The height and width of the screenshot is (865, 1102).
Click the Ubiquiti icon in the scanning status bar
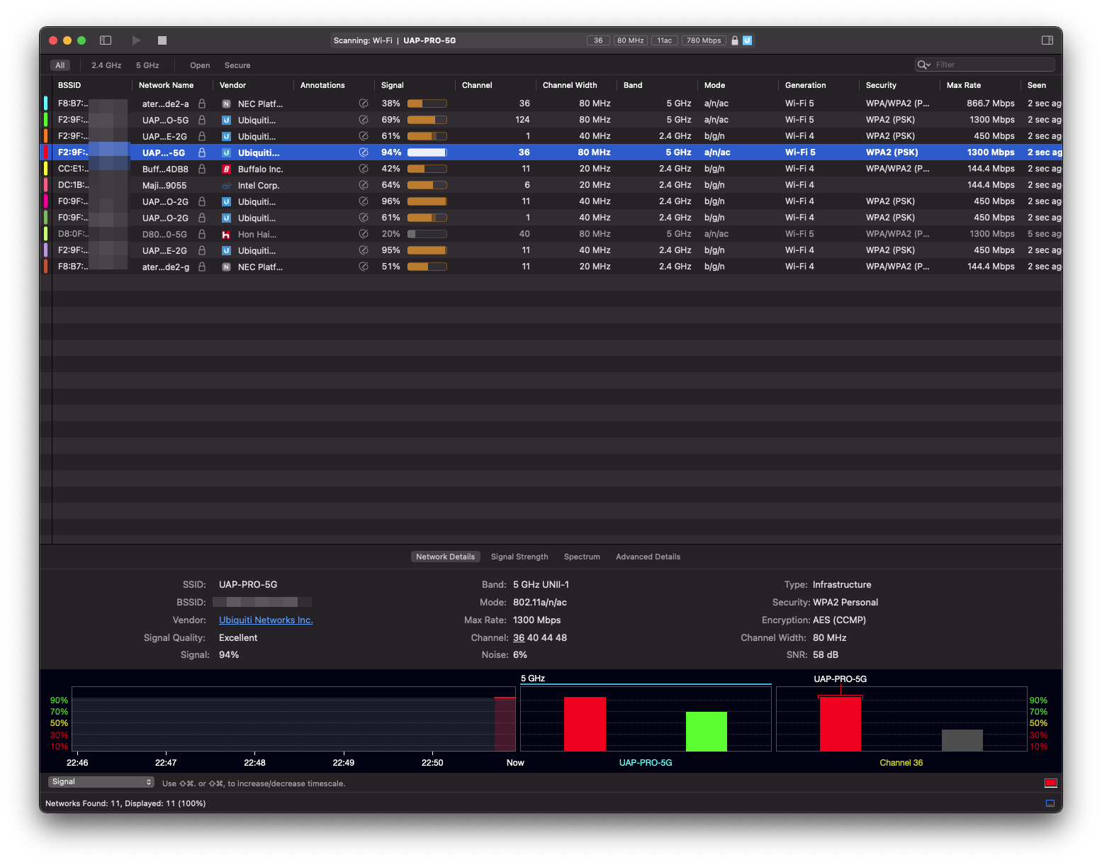(x=747, y=40)
